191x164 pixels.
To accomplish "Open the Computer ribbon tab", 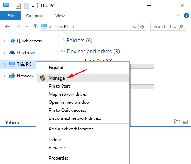I will (x=36, y=16).
